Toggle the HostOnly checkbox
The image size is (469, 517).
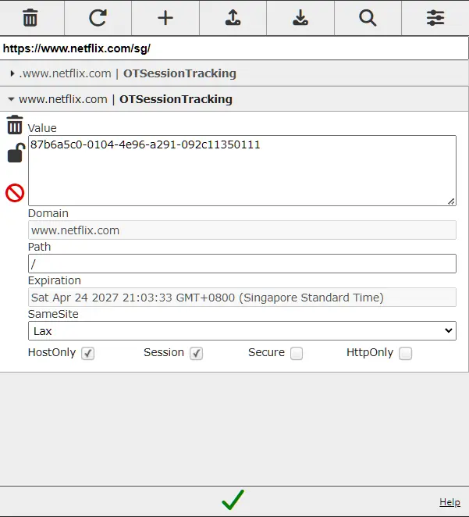tap(88, 354)
